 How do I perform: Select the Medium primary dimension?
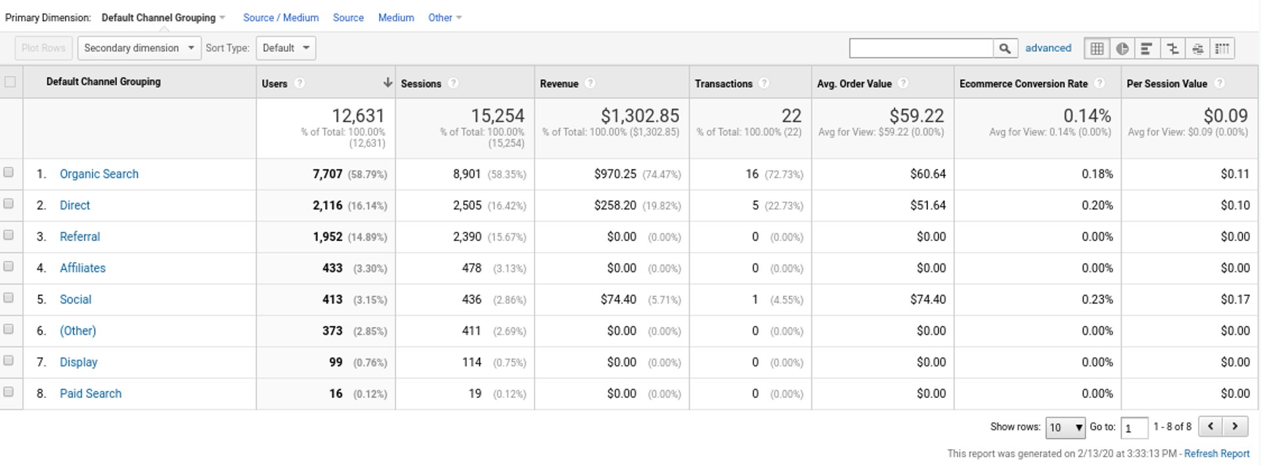click(396, 18)
